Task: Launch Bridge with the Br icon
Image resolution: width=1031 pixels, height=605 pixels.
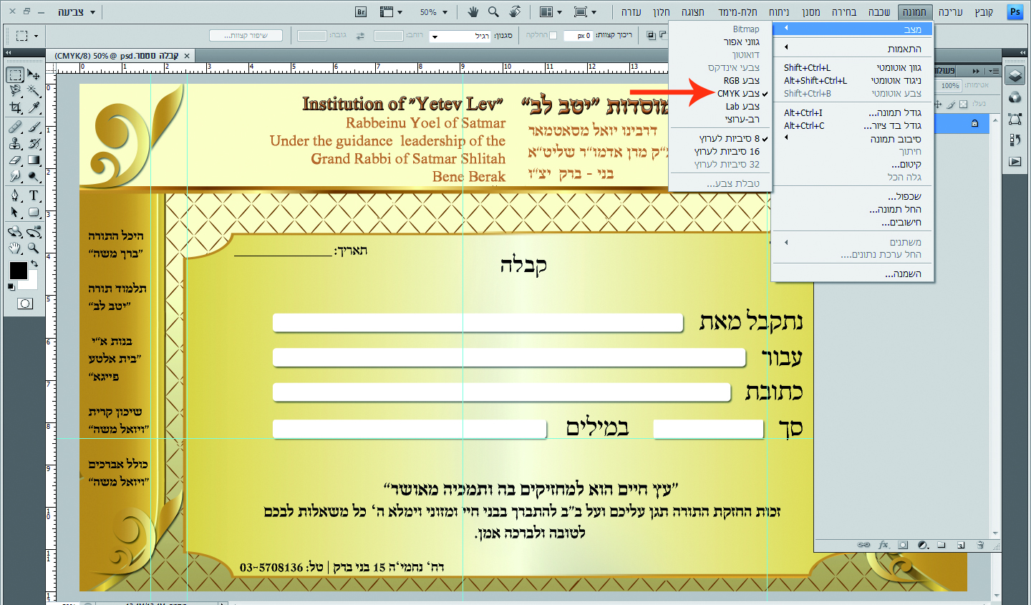Action: (x=361, y=12)
